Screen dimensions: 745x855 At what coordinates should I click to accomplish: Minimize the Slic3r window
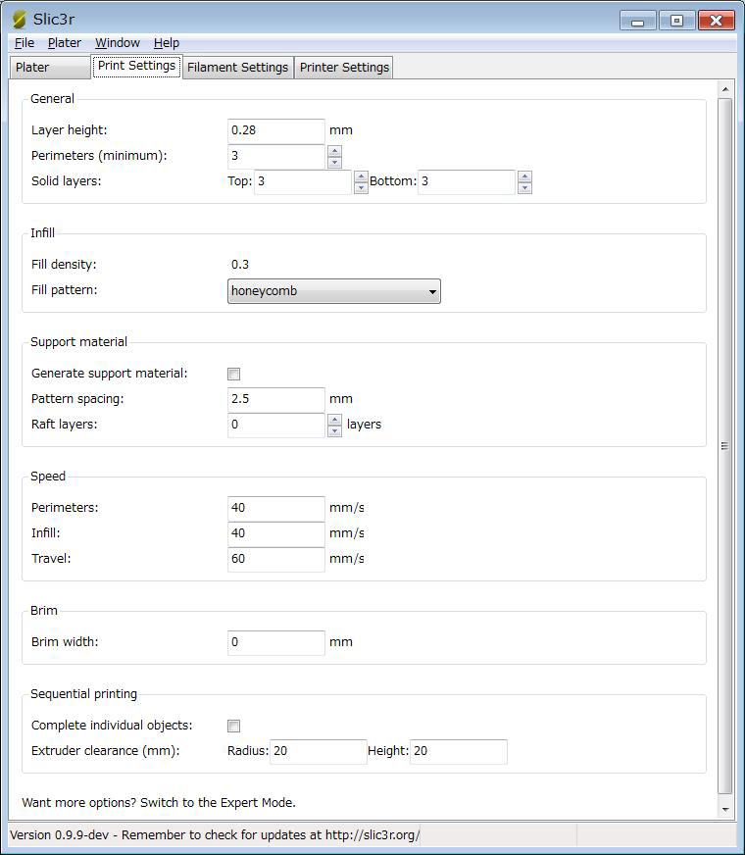point(637,22)
